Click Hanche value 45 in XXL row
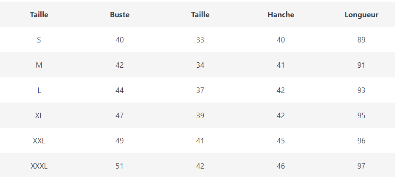This screenshot has width=395, height=177. [x=281, y=141]
